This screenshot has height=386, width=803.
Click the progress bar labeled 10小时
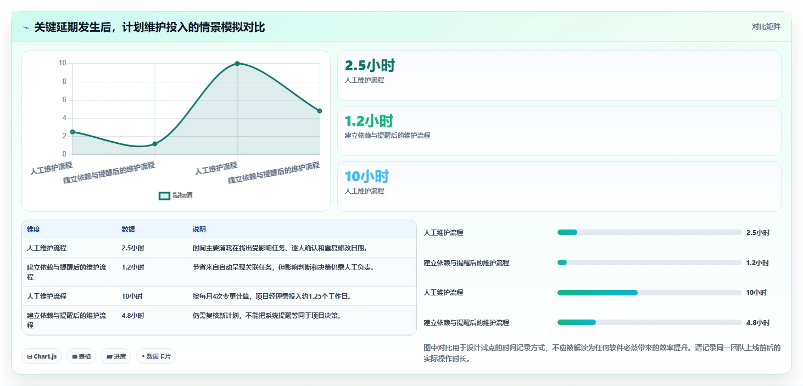click(649, 293)
